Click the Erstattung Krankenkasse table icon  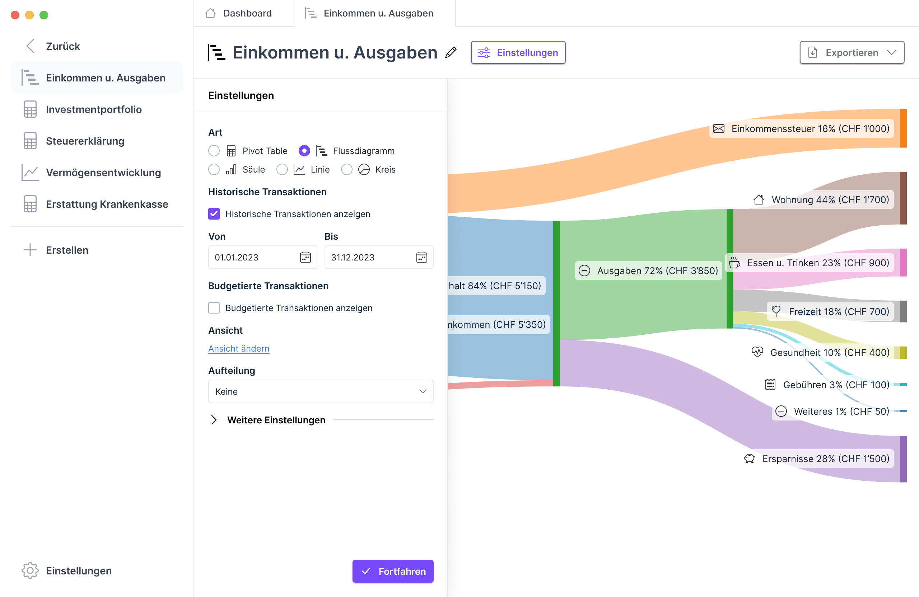[30, 204]
